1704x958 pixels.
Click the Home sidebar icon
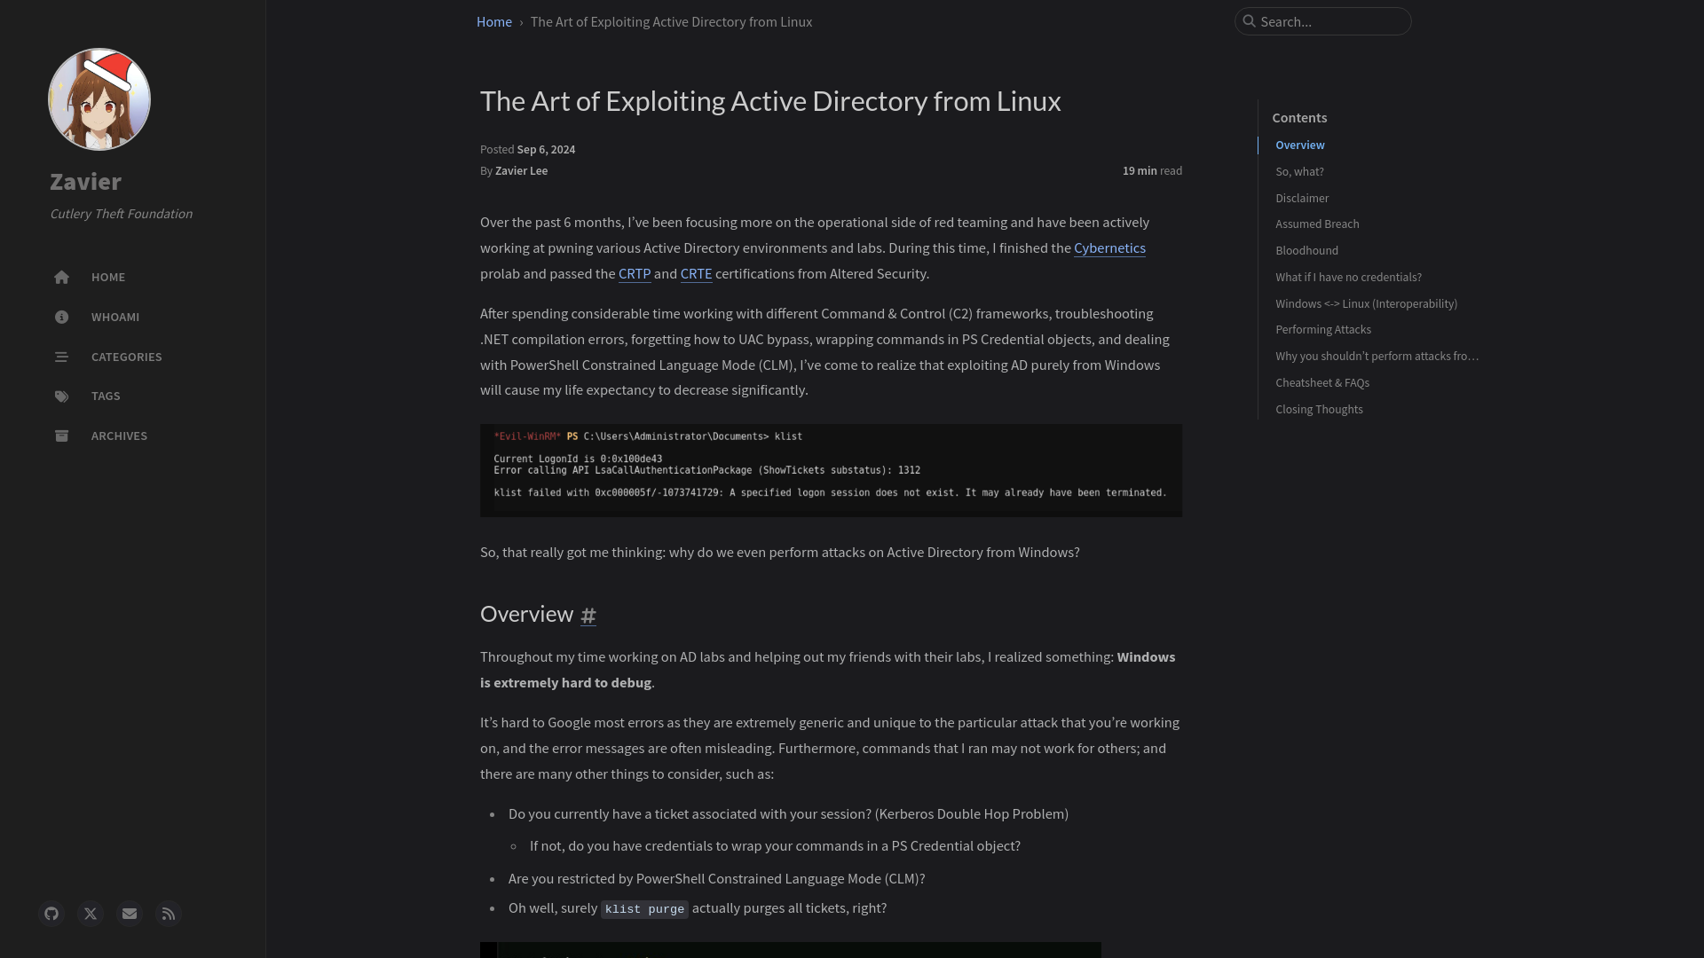coord(61,278)
